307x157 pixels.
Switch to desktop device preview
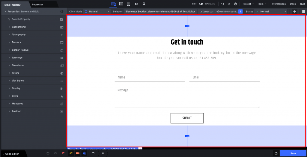click(113, 4)
